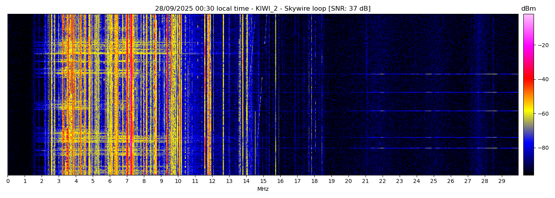The height and width of the screenshot is (198, 555).
Task: Select the −20 tick label on the colorbar
Action: [x=542, y=45]
